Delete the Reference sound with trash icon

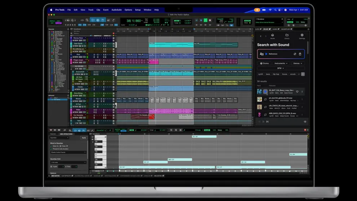(x=300, y=54)
